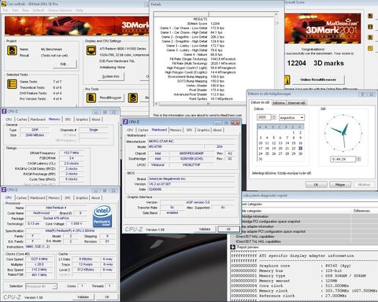Select day 15 in the calendar

point(294,143)
